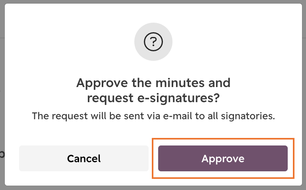Click the word 'signatories' in the description
Viewport: 306px width, 190px height.
coord(248,116)
